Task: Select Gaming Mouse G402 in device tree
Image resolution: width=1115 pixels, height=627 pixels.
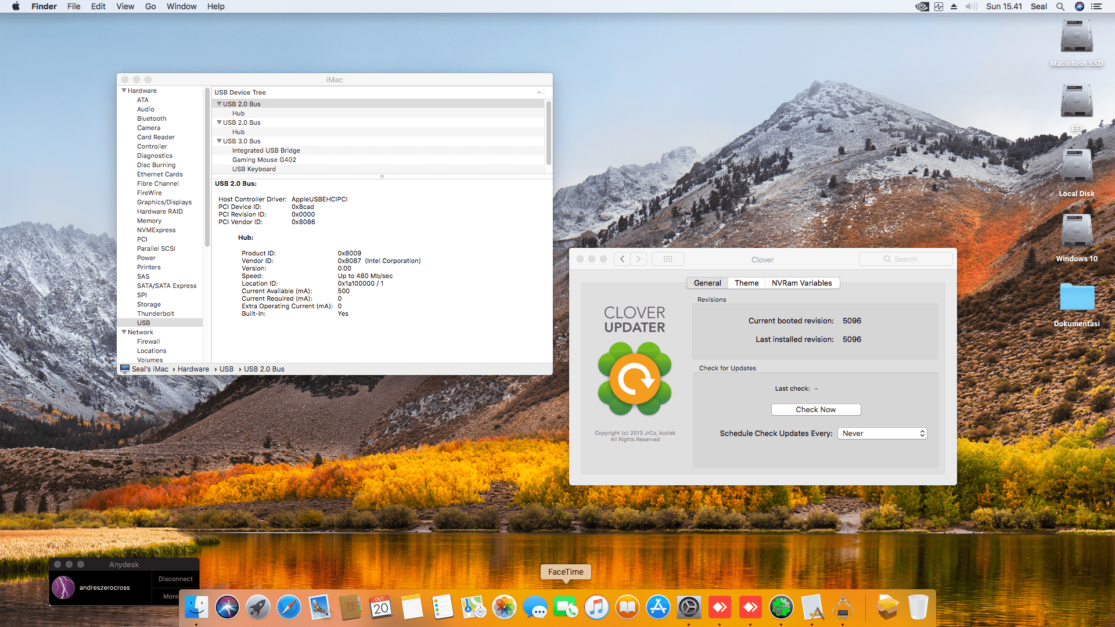Action: pyautogui.click(x=264, y=160)
